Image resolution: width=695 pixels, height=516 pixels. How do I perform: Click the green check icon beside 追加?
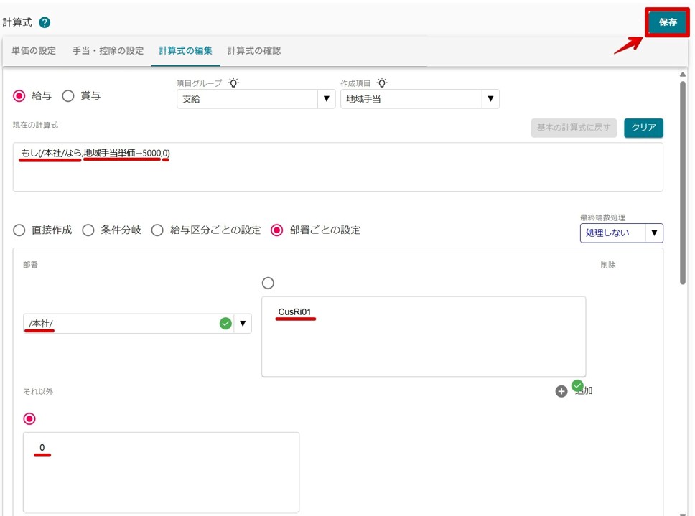click(577, 385)
